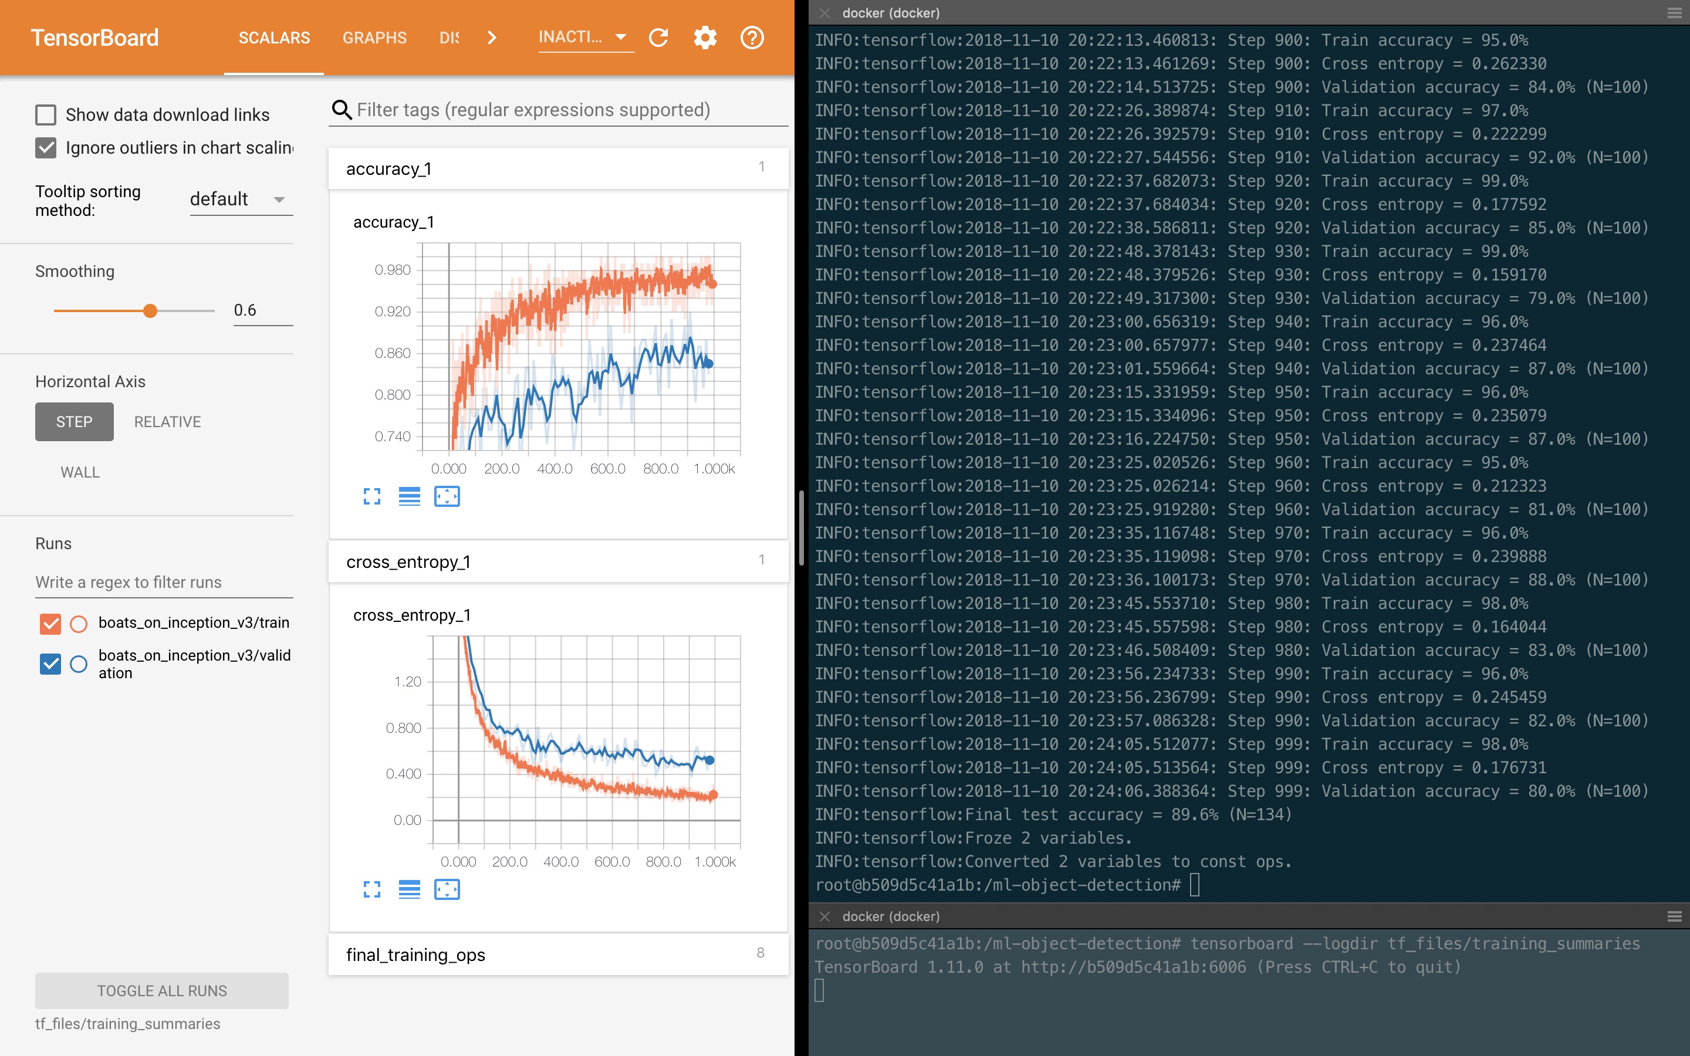This screenshot has width=1690, height=1056.
Task: Expand the accuracy_1 chart to full size
Action: pyautogui.click(x=372, y=496)
